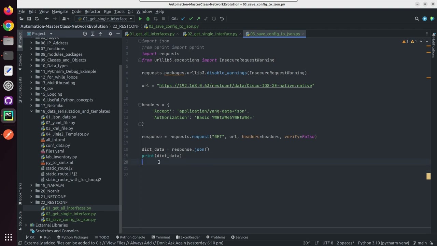
Task: Expand the 17_Netmiko folder
Action: coord(31,106)
